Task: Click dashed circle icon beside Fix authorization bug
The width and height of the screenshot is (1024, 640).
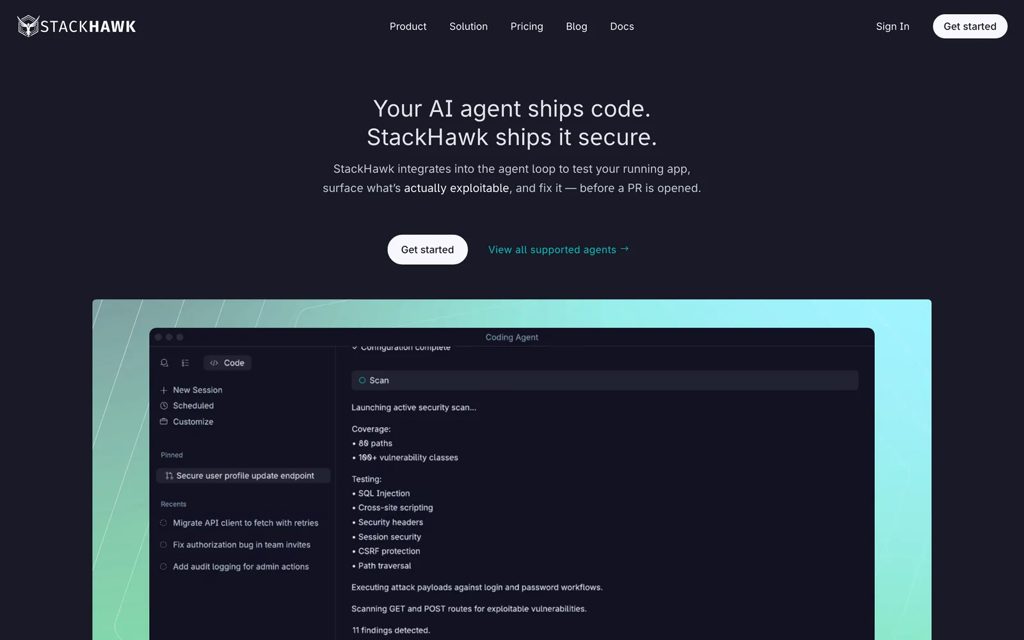Action: [163, 545]
